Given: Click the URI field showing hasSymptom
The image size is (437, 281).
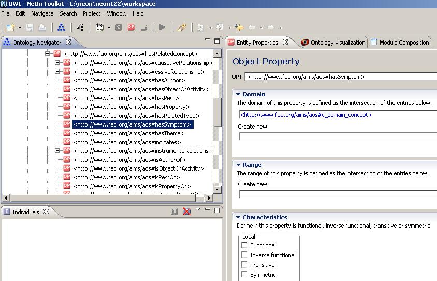Looking at the screenshot, I should click(x=341, y=77).
